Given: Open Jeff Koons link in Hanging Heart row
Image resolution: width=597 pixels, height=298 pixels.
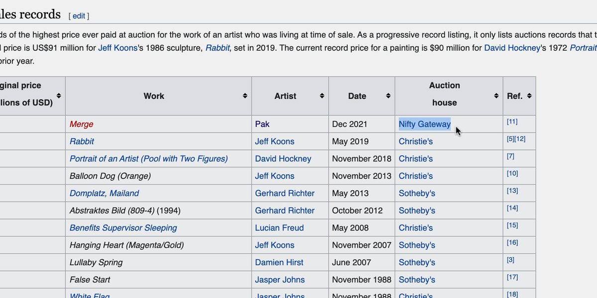Looking at the screenshot, I should tap(275, 245).
